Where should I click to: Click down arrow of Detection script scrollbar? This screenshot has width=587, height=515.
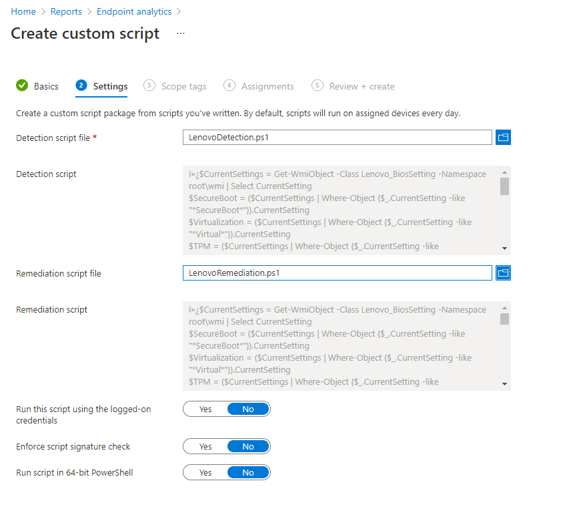(x=504, y=248)
